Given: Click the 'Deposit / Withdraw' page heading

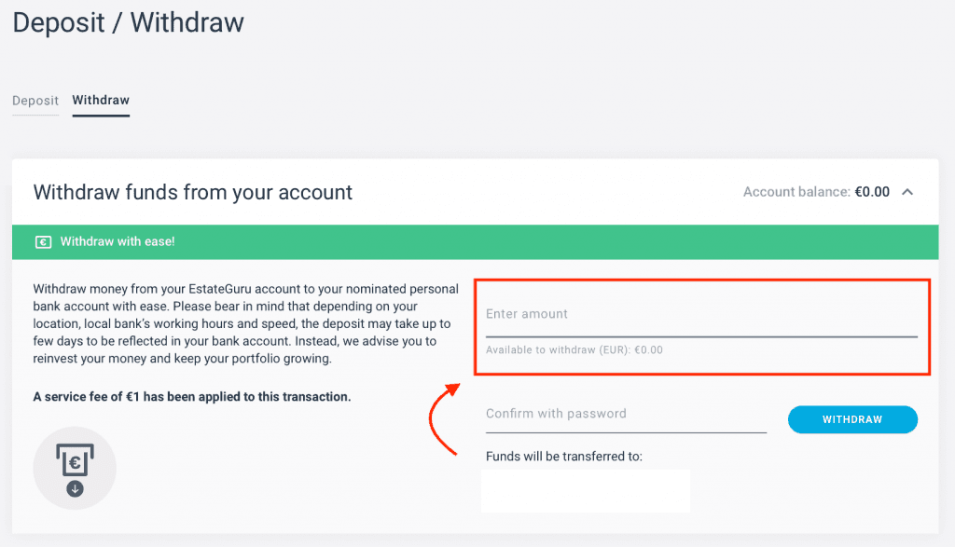Looking at the screenshot, I should [x=128, y=23].
